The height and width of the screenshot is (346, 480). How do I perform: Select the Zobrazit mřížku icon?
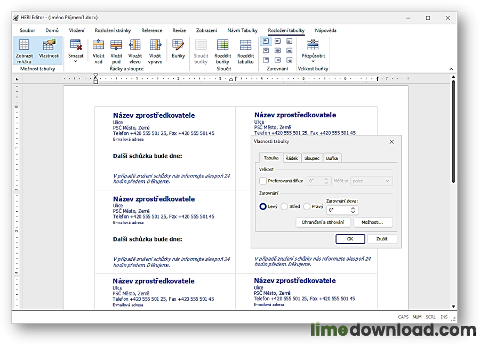[x=24, y=47]
